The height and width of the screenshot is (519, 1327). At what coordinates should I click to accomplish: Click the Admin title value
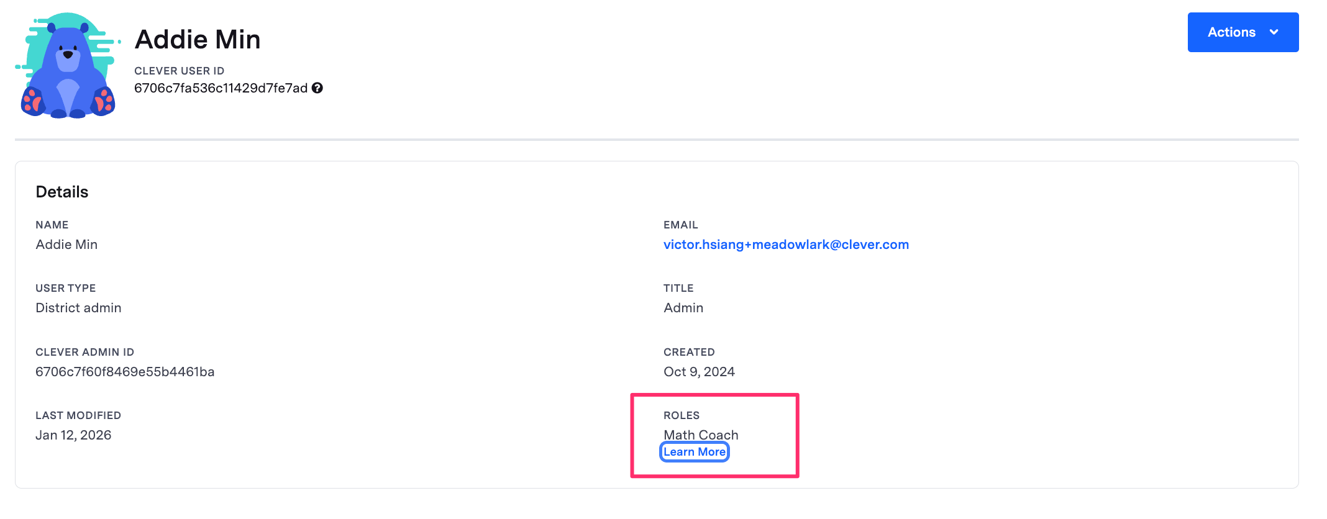click(x=683, y=308)
